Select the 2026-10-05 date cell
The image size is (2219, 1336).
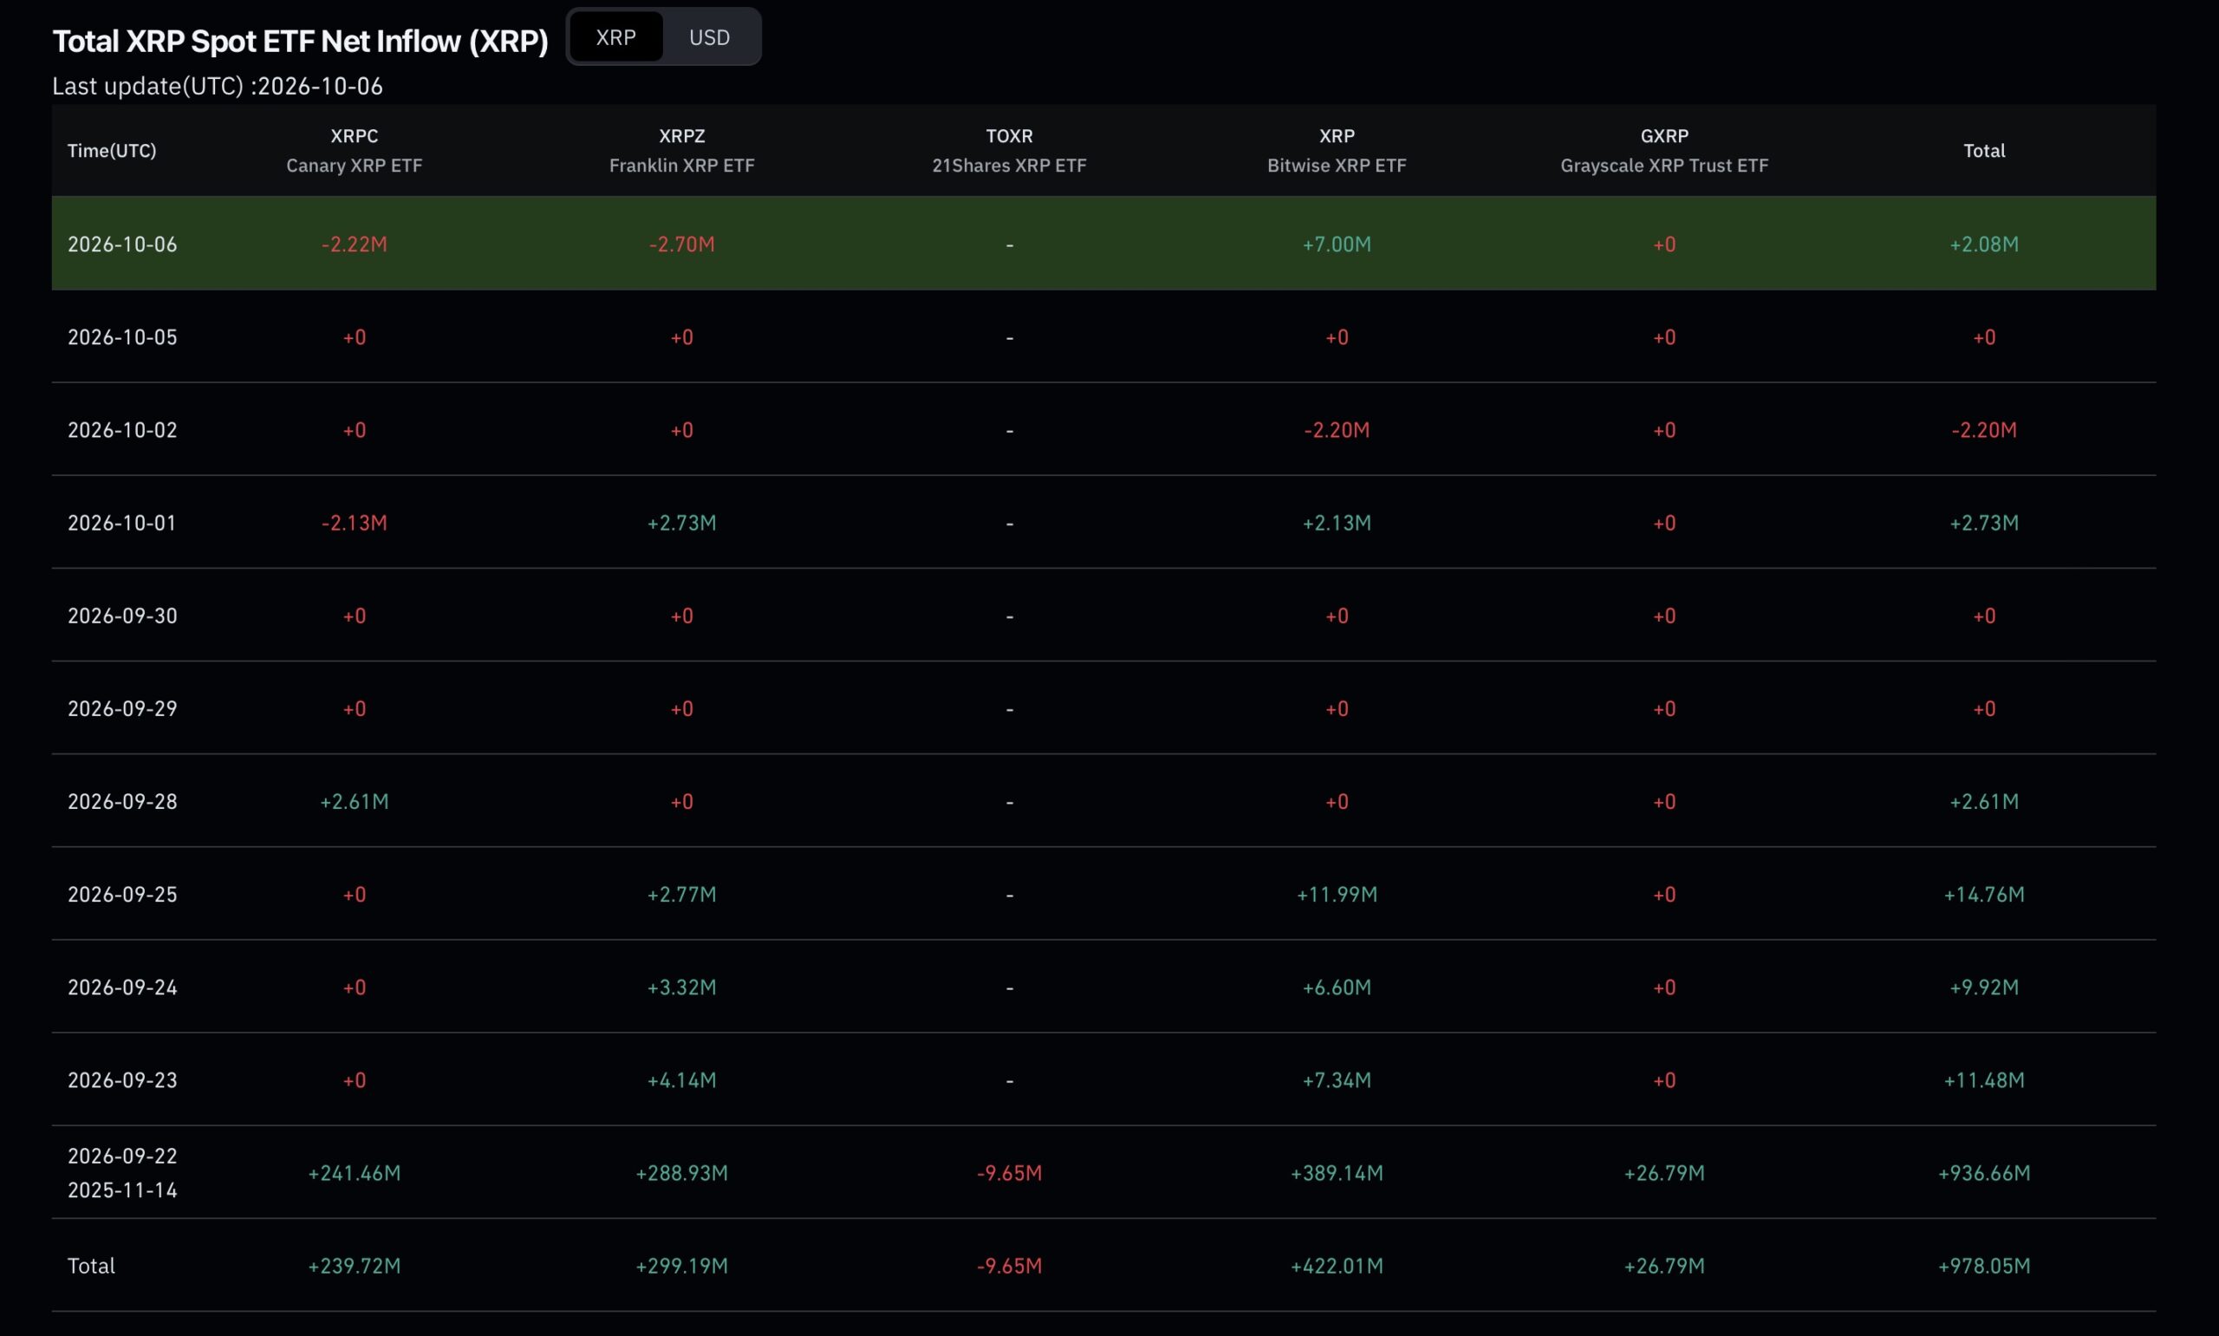pos(122,336)
